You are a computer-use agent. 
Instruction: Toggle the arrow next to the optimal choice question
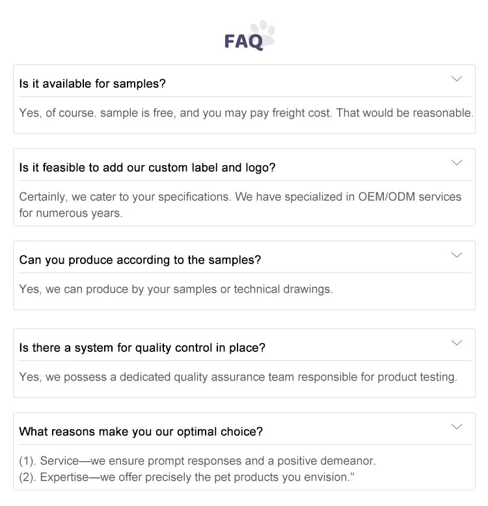click(457, 427)
